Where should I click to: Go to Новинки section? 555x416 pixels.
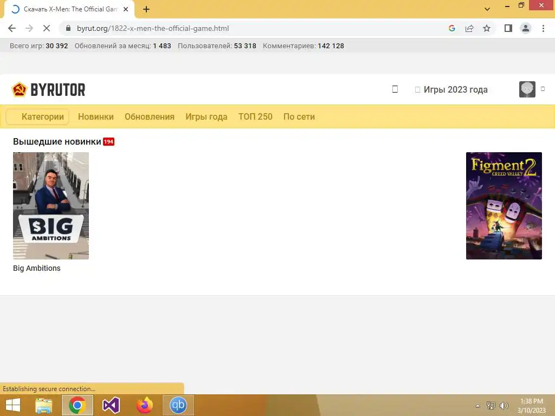click(95, 117)
